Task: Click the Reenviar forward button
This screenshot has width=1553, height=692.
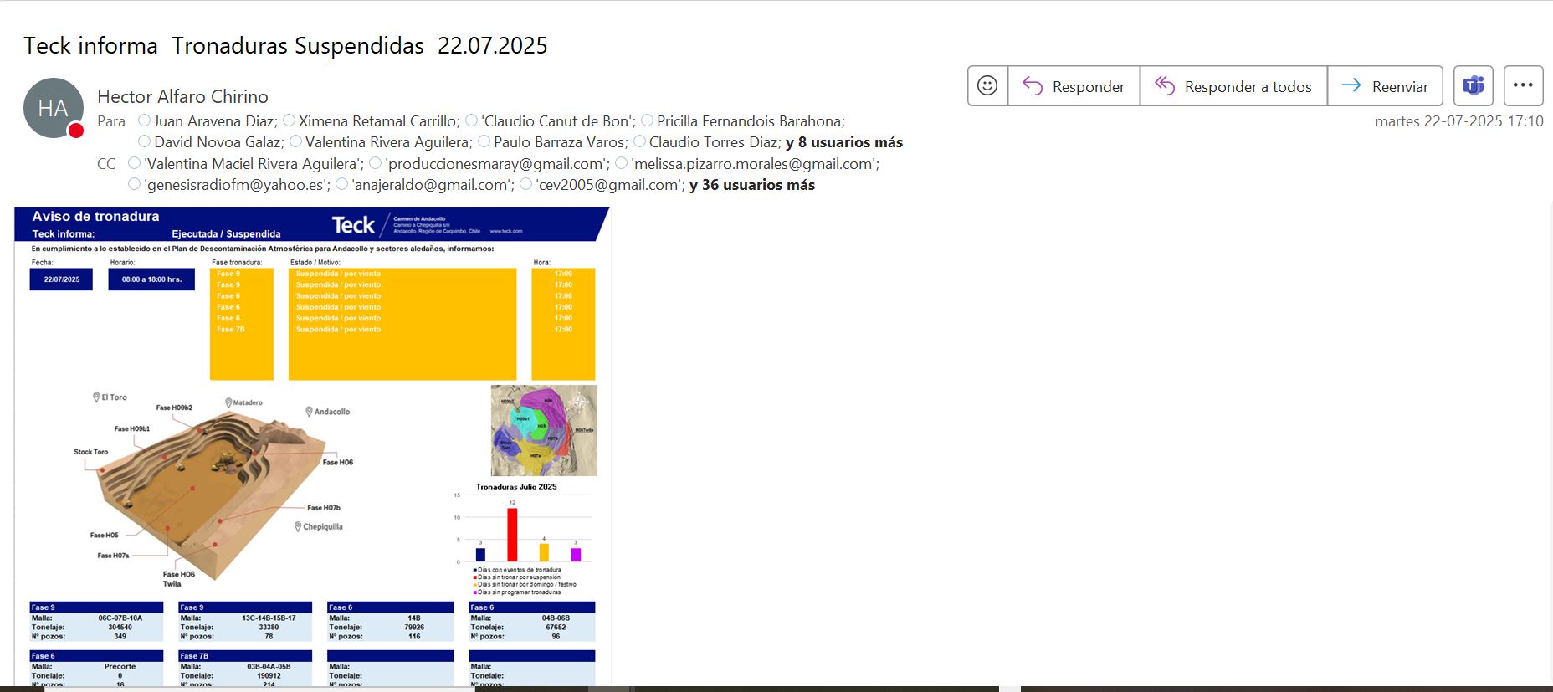Action: point(1385,85)
